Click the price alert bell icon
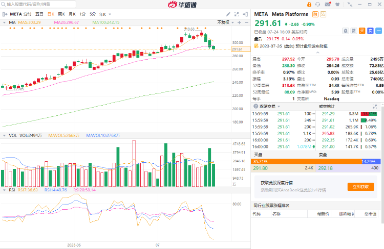The image size is (384, 249). tap(345, 31)
